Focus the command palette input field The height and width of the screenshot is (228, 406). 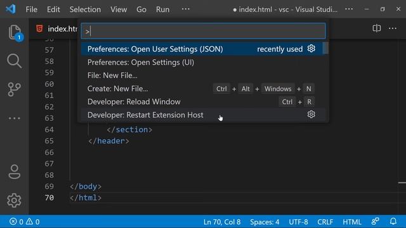click(x=203, y=31)
